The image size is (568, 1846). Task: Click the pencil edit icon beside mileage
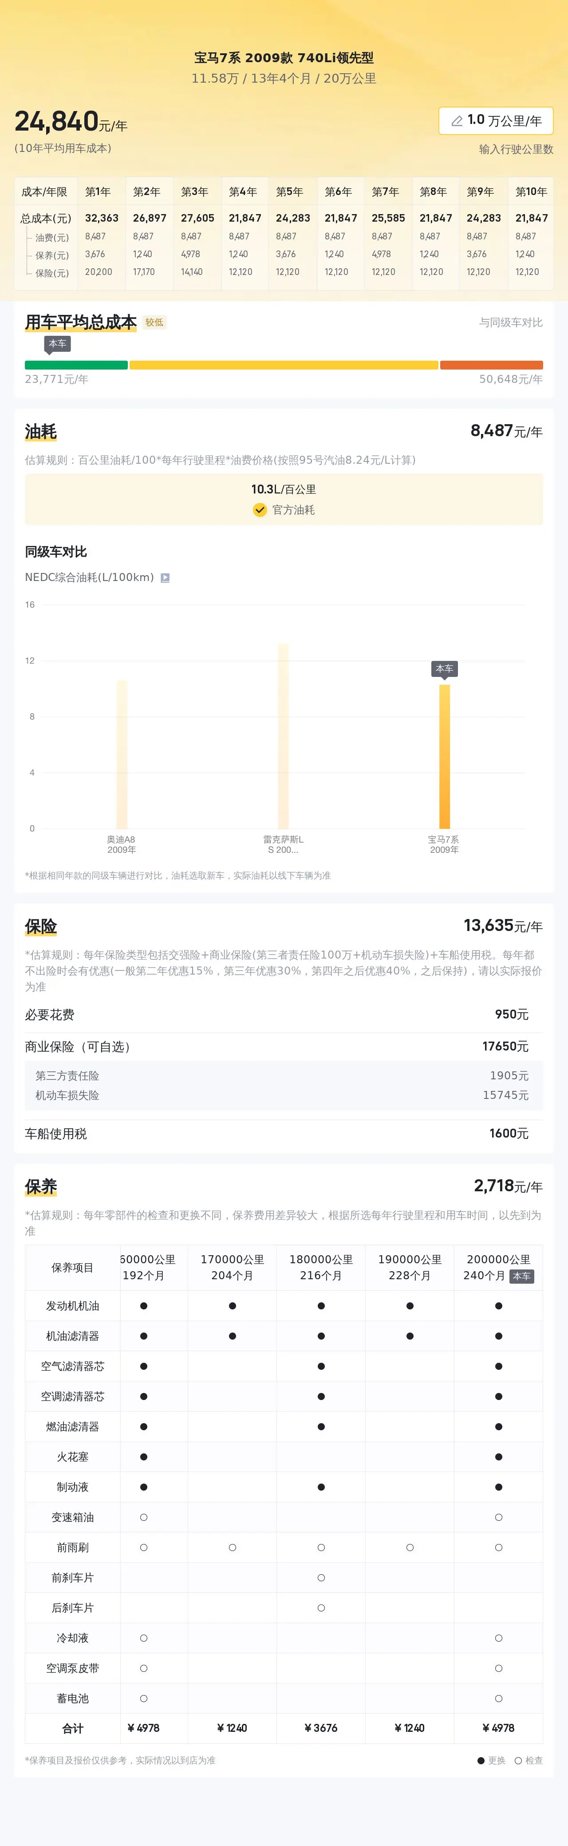click(456, 121)
